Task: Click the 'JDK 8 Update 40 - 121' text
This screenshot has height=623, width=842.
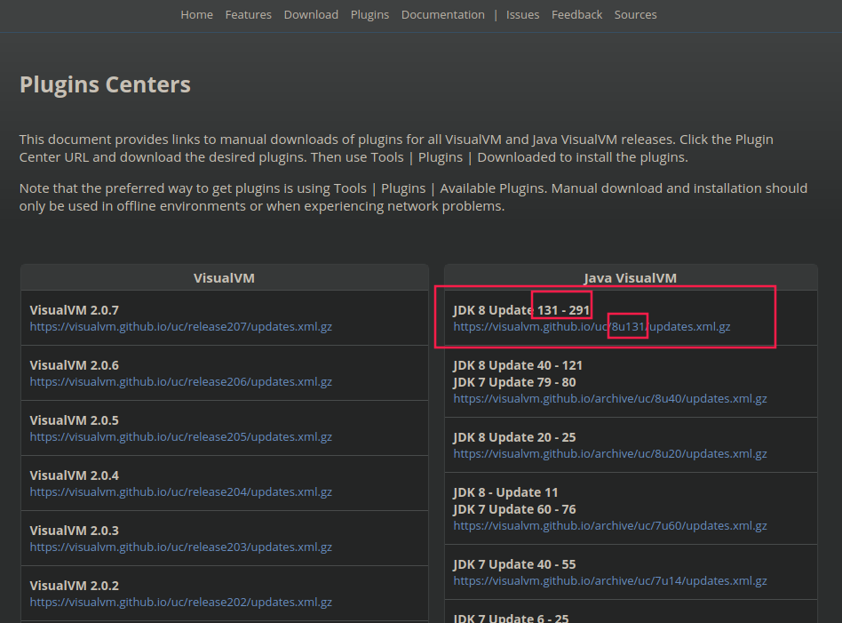Action: (x=518, y=365)
